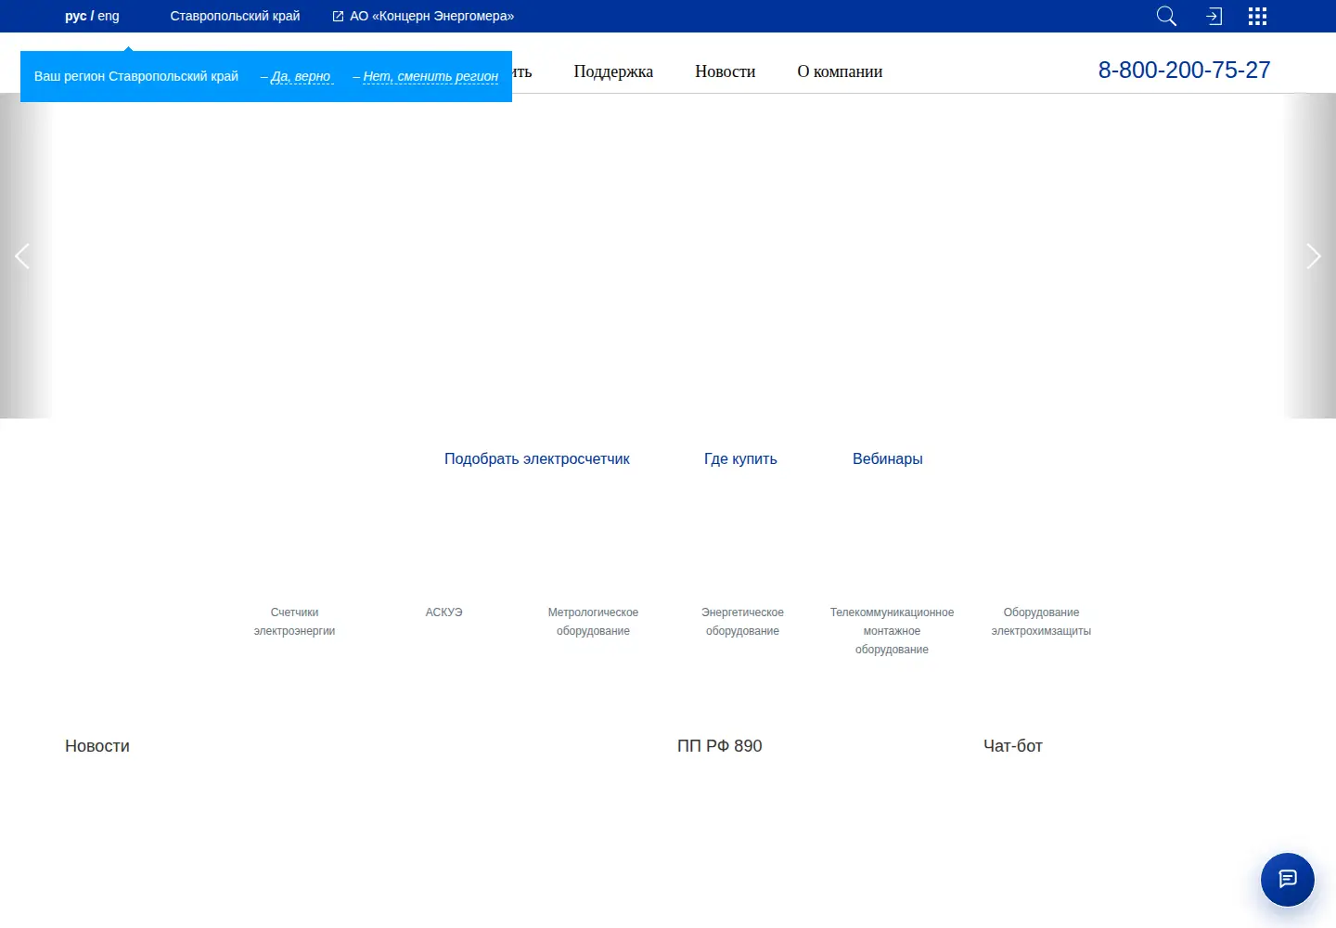Select АСКУЭ category
This screenshot has width=1336, height=928.
coord(443,612)
